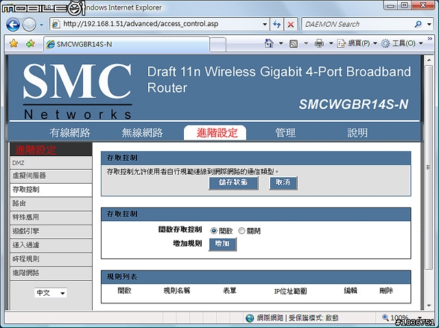Open 遊戲引擎 in the sidebar
The image size is (439, 328).
(51, 231)
